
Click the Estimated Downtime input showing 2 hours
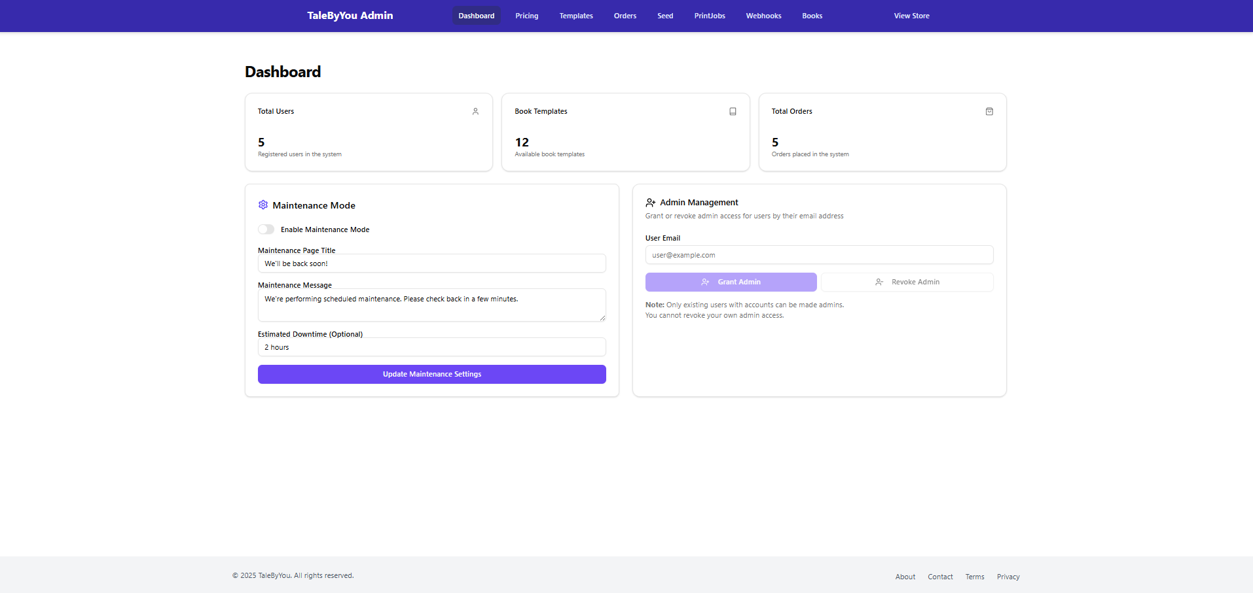click(431, 347)
